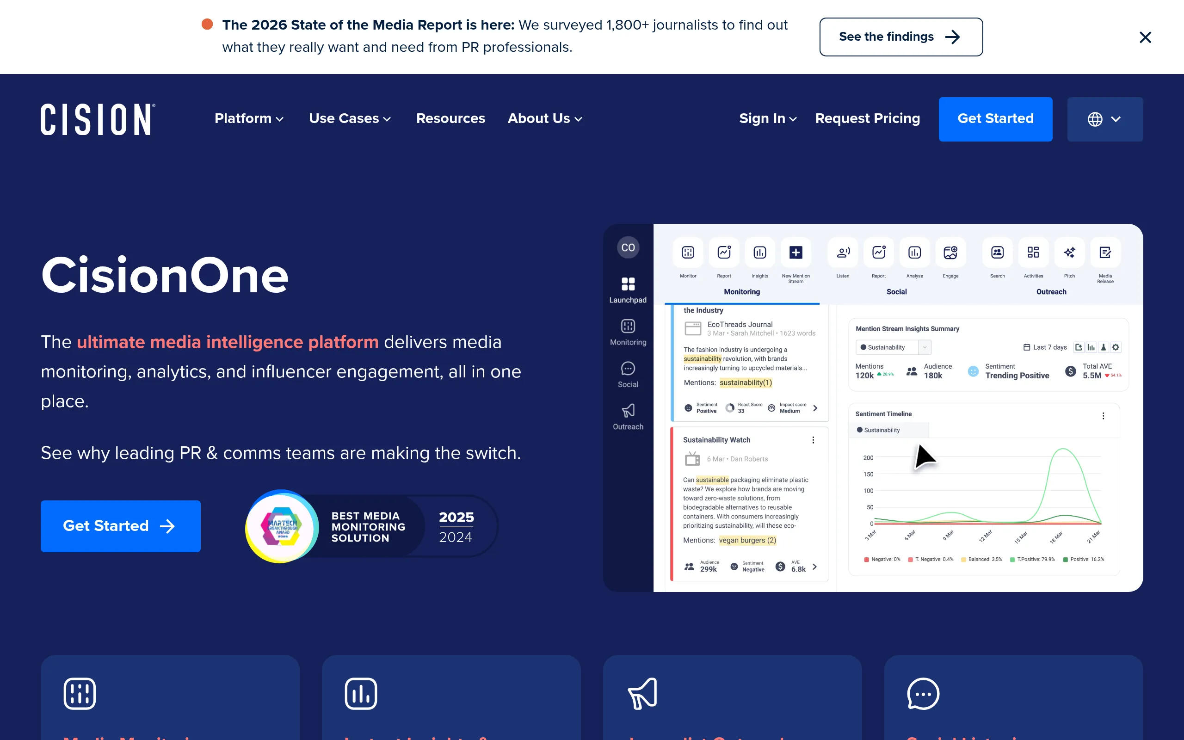Click the T.Positive: 79.9% legend entry
1184x740 pixels.
(x=1032, y=559)
